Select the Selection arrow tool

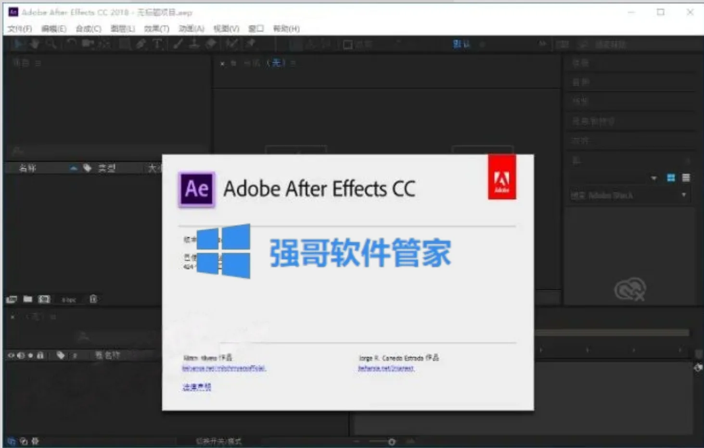tap(19, 44)
